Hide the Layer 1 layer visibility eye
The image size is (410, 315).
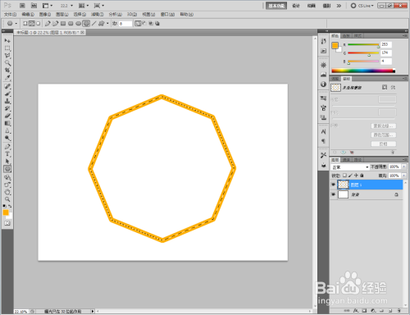coord(333,185)
